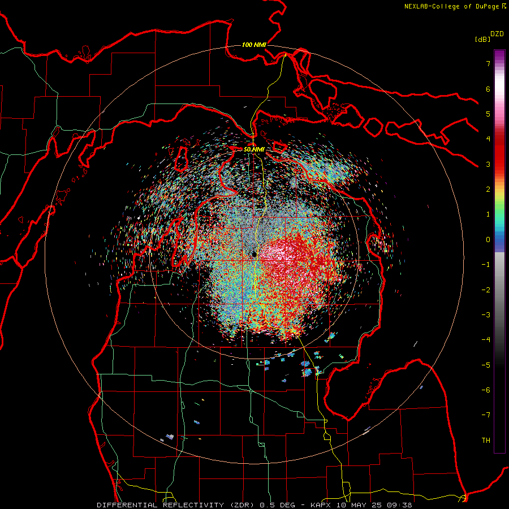Click the 3 value on color scale
Image resolution: width=509 pixels, height=509 pixels.
[x=488, y=164]
